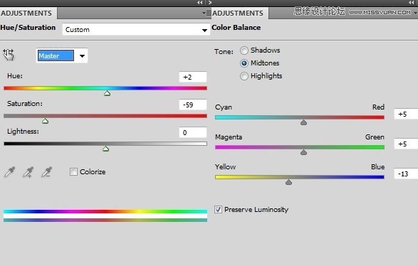Click the Hue slider triangle handle
Viewport: 418px width, 266px height.
pyautogui.click(x=107, y=93)
